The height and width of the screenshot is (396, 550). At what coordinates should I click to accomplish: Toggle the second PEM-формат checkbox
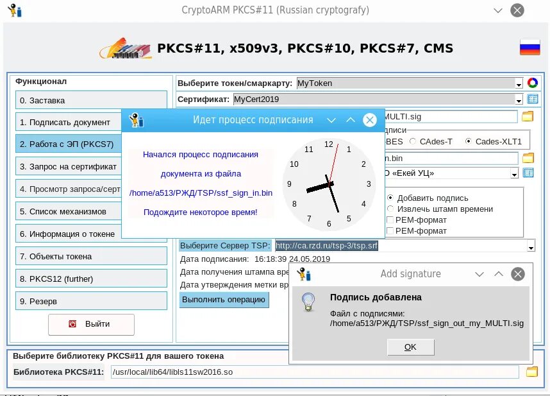click(x=390, y=231)
